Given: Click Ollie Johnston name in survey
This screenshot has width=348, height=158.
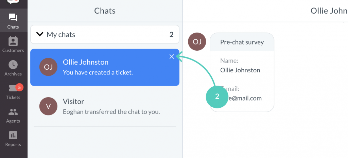Looking at the screenshot, I should (x=240, y=70).
